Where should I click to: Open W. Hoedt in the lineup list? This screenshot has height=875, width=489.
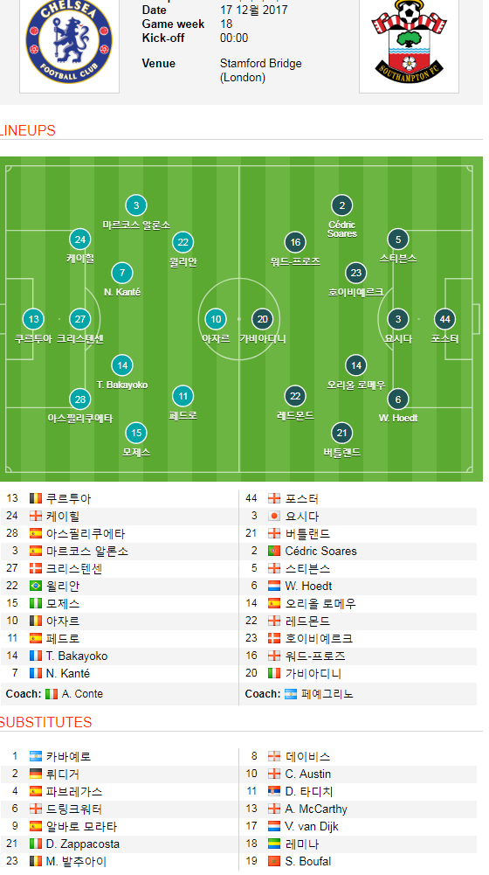coord(308,587)
